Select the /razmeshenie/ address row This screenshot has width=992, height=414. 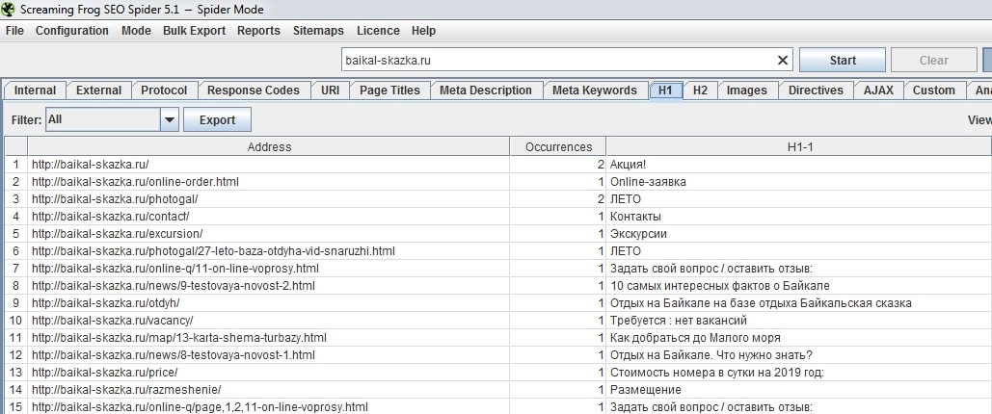pos(269,390)
